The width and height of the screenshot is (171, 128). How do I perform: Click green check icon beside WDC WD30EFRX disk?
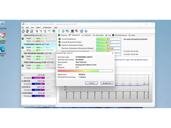(23, 57)
